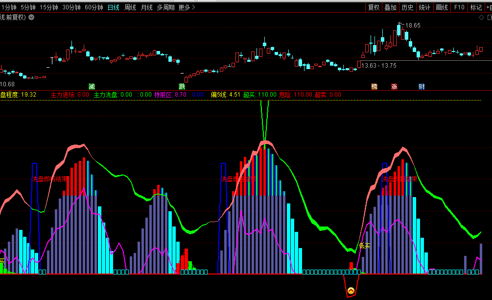Click the 减 event marker icon
492x300 pixels.
pyautogui.click(x=92, y=86)
